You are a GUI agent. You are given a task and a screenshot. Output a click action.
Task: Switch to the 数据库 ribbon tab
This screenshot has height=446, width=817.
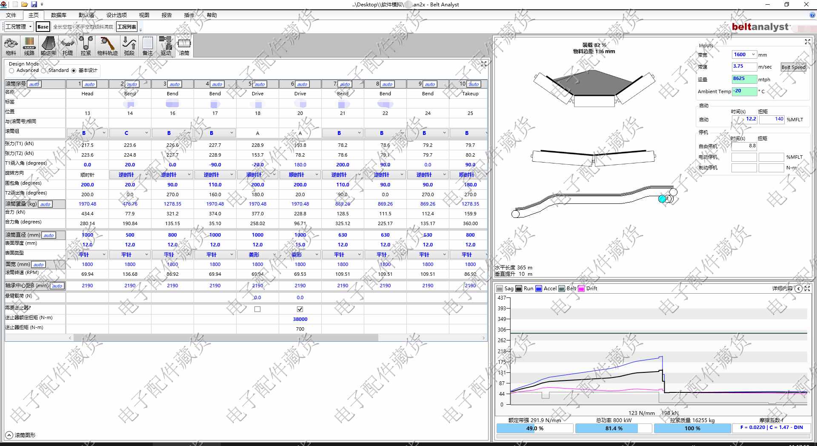coord(59,15)
